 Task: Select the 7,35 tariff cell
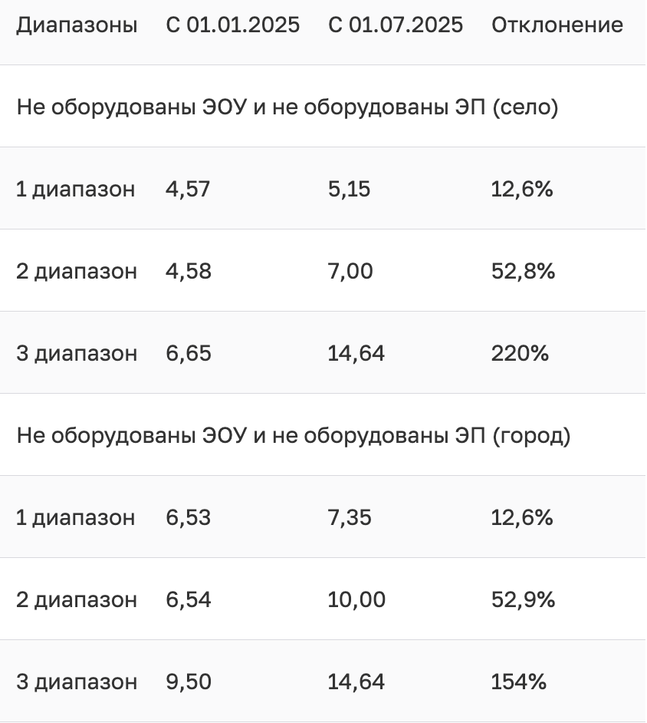(x=350, y=517)
